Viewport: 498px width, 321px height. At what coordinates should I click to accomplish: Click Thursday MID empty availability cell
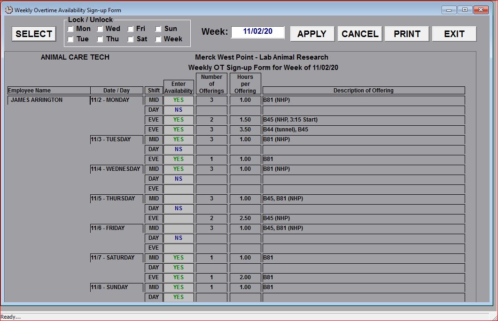[x=179, y=199]
